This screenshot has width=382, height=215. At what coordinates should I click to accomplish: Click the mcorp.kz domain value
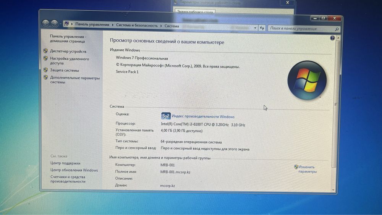[168, 186]
